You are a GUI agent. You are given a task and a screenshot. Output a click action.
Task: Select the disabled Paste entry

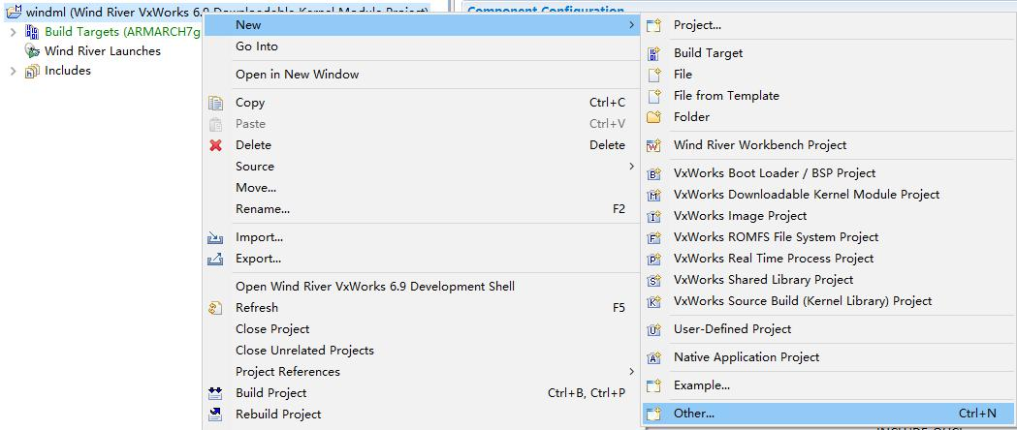pyautogui.click(x=250, y=124)
